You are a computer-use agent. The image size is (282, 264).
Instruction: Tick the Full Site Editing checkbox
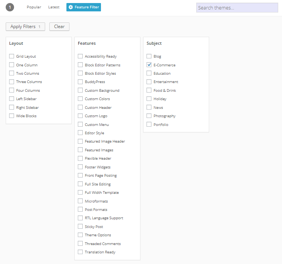[80, 184]
